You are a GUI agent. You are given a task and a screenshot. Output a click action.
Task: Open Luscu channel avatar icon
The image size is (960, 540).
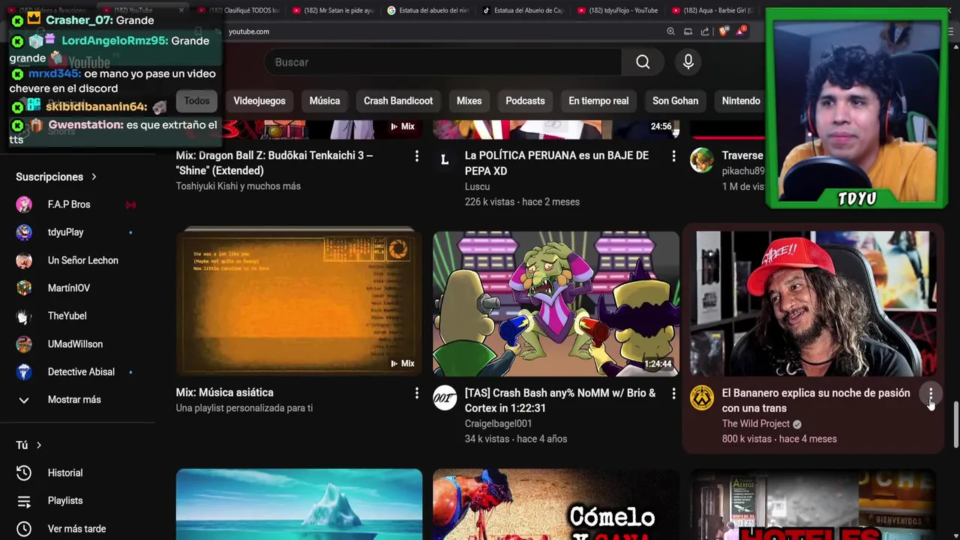pos(445,160)
